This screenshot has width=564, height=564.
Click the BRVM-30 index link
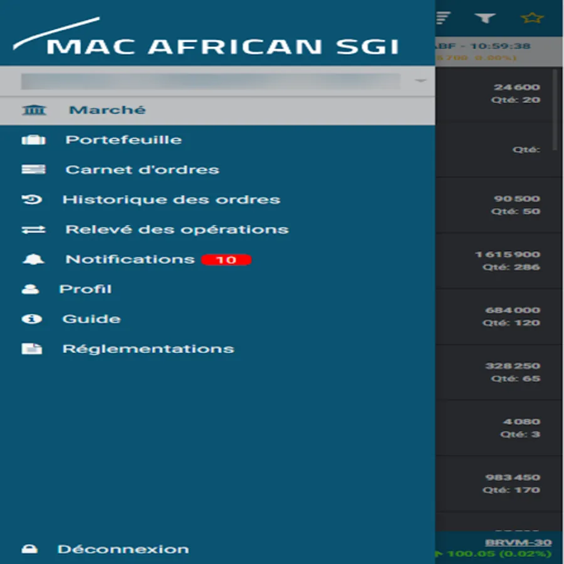pos(518,543)
